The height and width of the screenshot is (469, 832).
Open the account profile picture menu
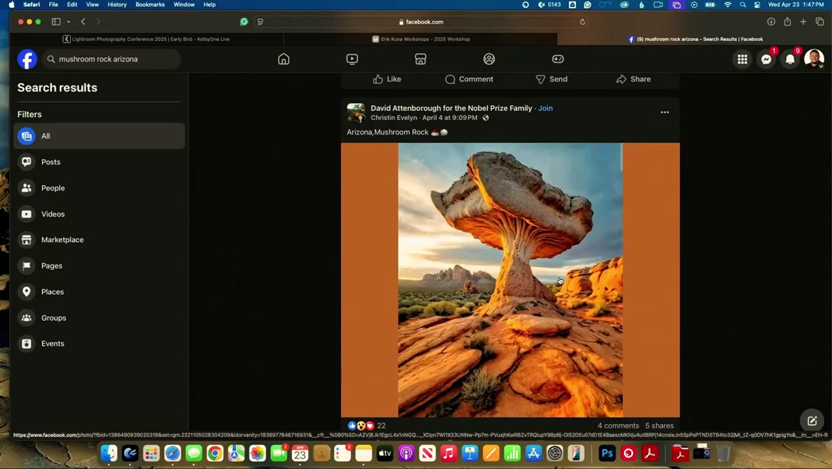[814, 59]
